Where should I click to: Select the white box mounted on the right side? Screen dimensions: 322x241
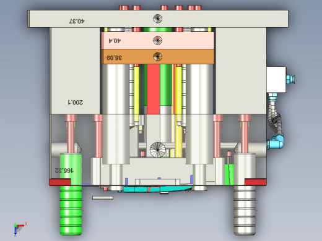point(276,79)
